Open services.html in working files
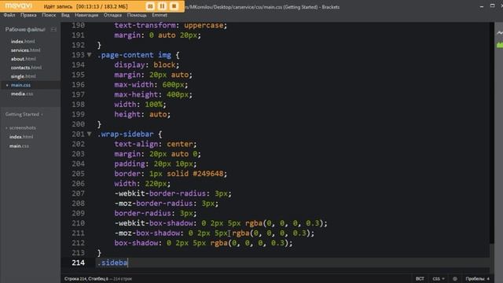 tap(25, 50)
